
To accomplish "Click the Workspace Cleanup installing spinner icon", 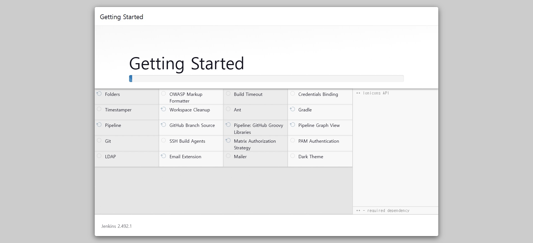I will (x=164, y=109).
